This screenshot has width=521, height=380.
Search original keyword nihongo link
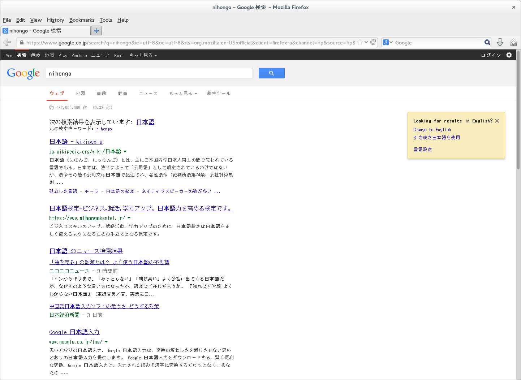pyautogui.click(x=104, y=129)
